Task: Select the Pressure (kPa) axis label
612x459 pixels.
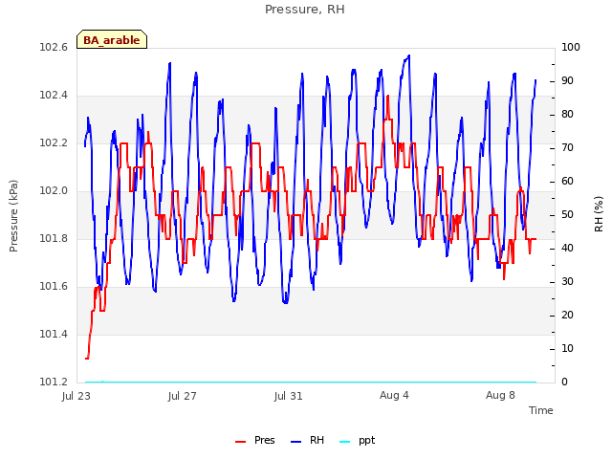Action: (13, 216)
